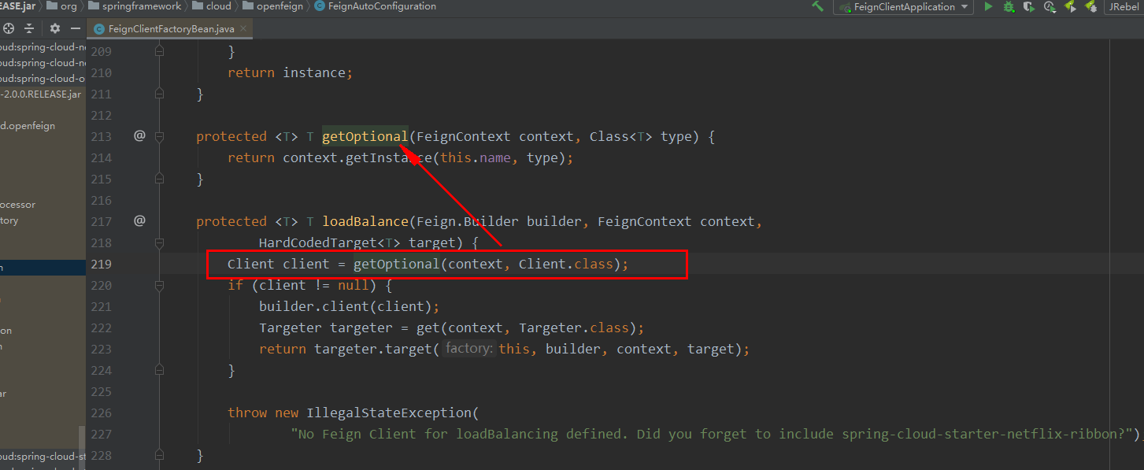Collapse the fold marker at line 228
Viewport: 1144px width, 470px height.
tap(160, 455)
